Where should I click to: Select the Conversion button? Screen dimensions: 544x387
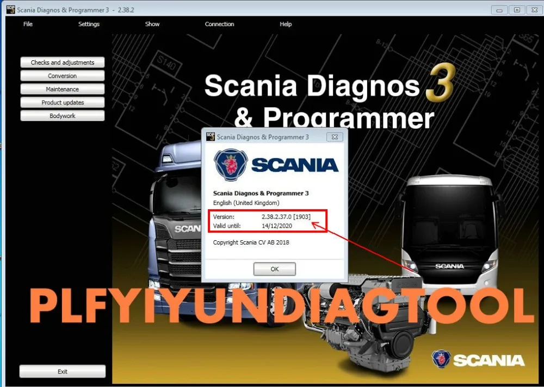pyautogui.click(x=63, y=76)
